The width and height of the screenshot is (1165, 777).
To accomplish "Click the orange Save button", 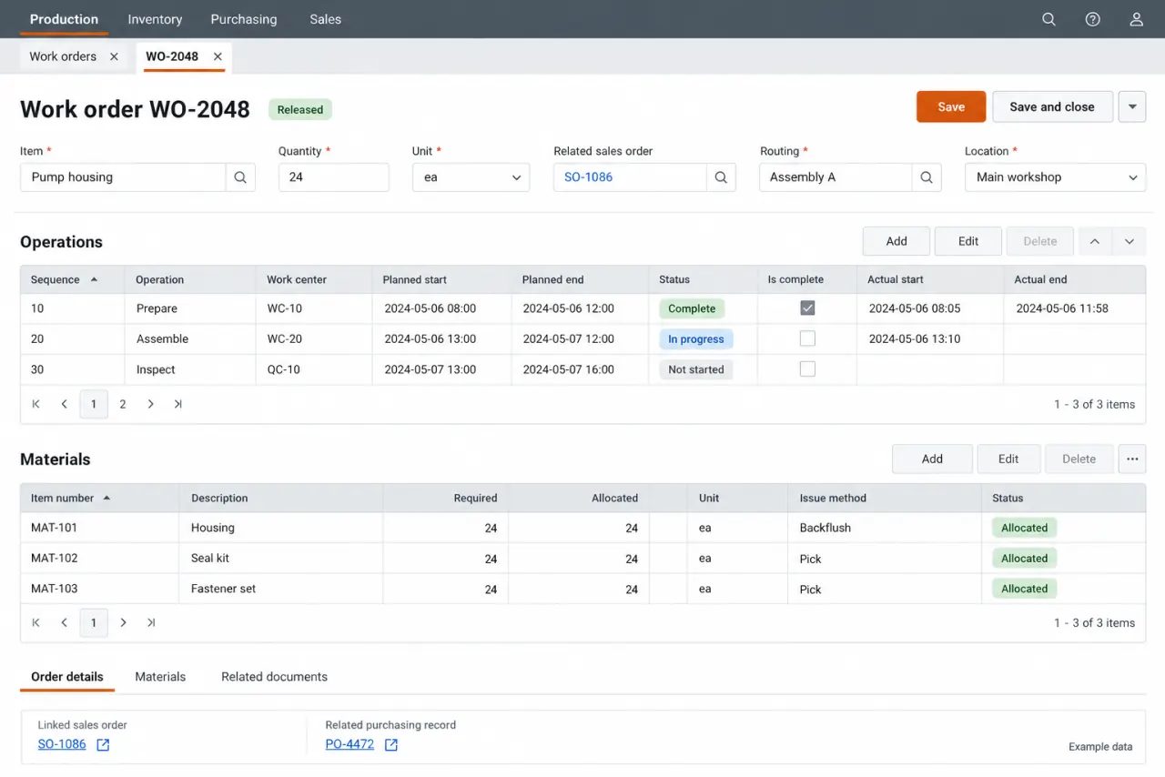I will 951,106.
